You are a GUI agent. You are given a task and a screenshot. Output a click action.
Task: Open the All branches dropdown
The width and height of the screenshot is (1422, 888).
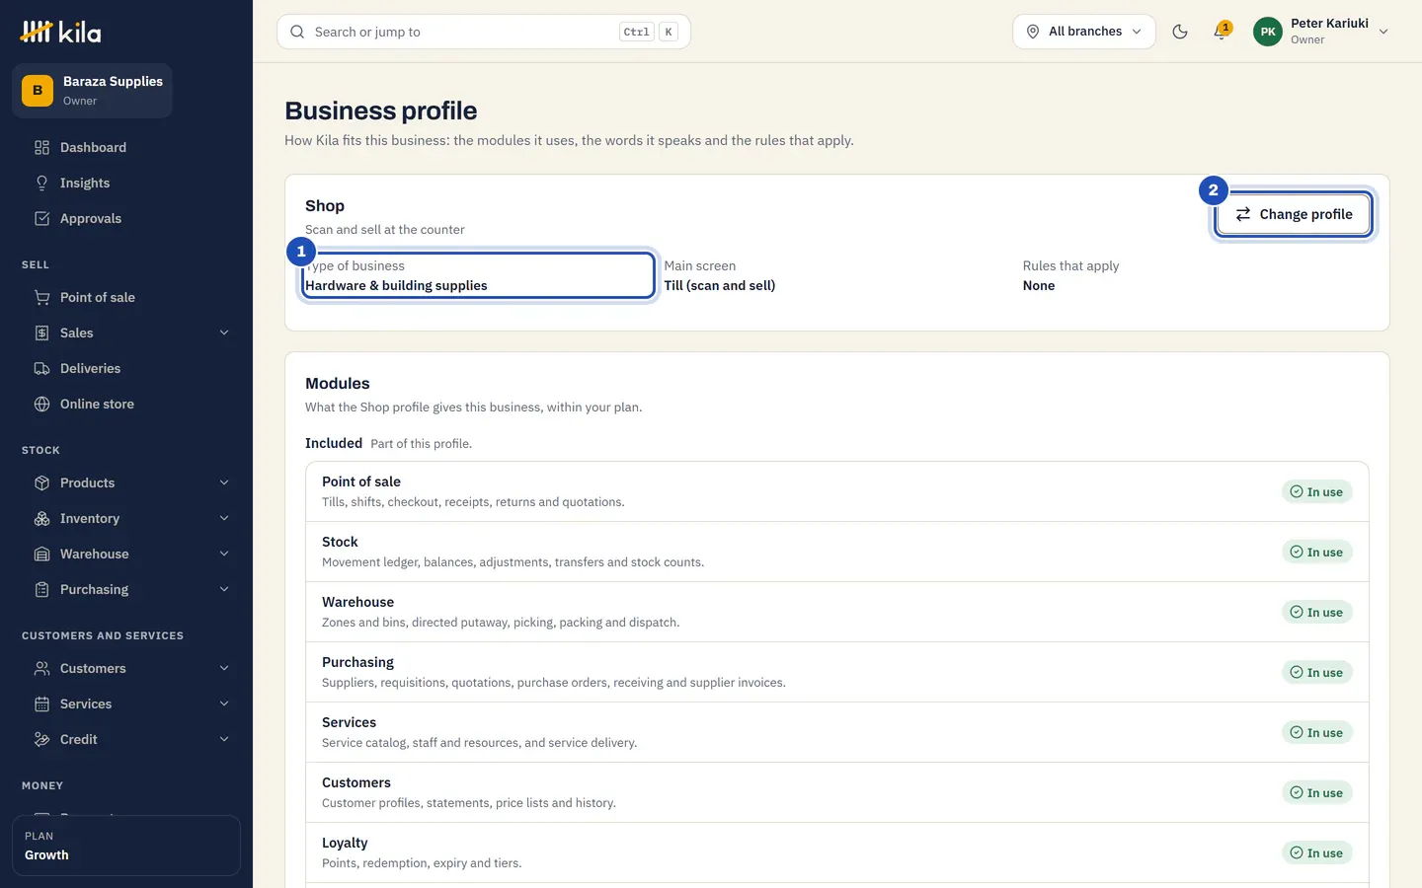1084,32
